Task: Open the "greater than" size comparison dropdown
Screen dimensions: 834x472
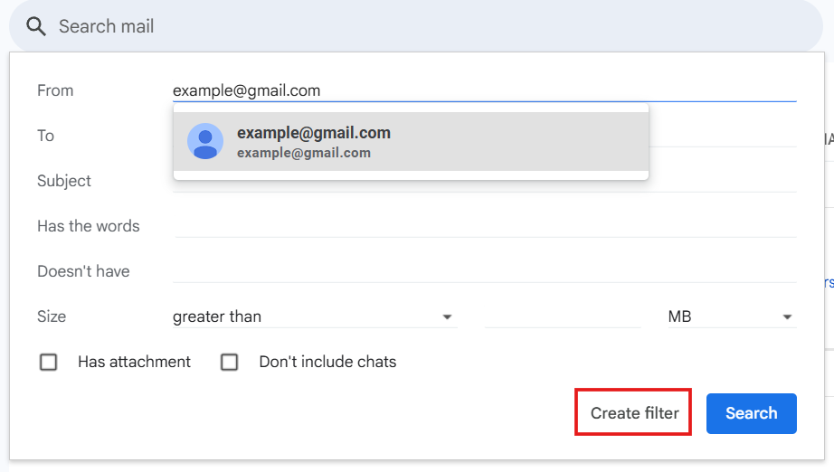Action: (x=312, y=316)
